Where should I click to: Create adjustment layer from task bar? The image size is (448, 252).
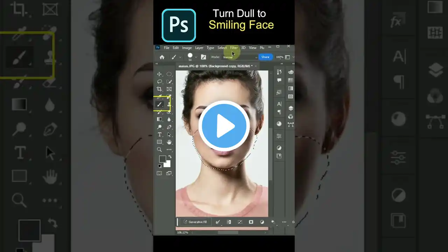click(262, 222)
